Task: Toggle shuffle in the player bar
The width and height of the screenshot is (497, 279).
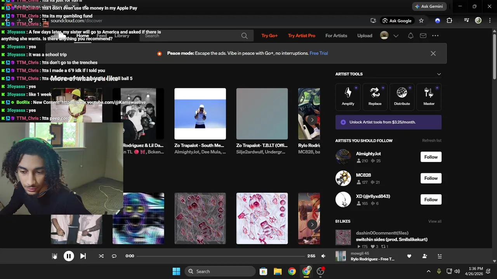Action: click(x=101, y=256)
